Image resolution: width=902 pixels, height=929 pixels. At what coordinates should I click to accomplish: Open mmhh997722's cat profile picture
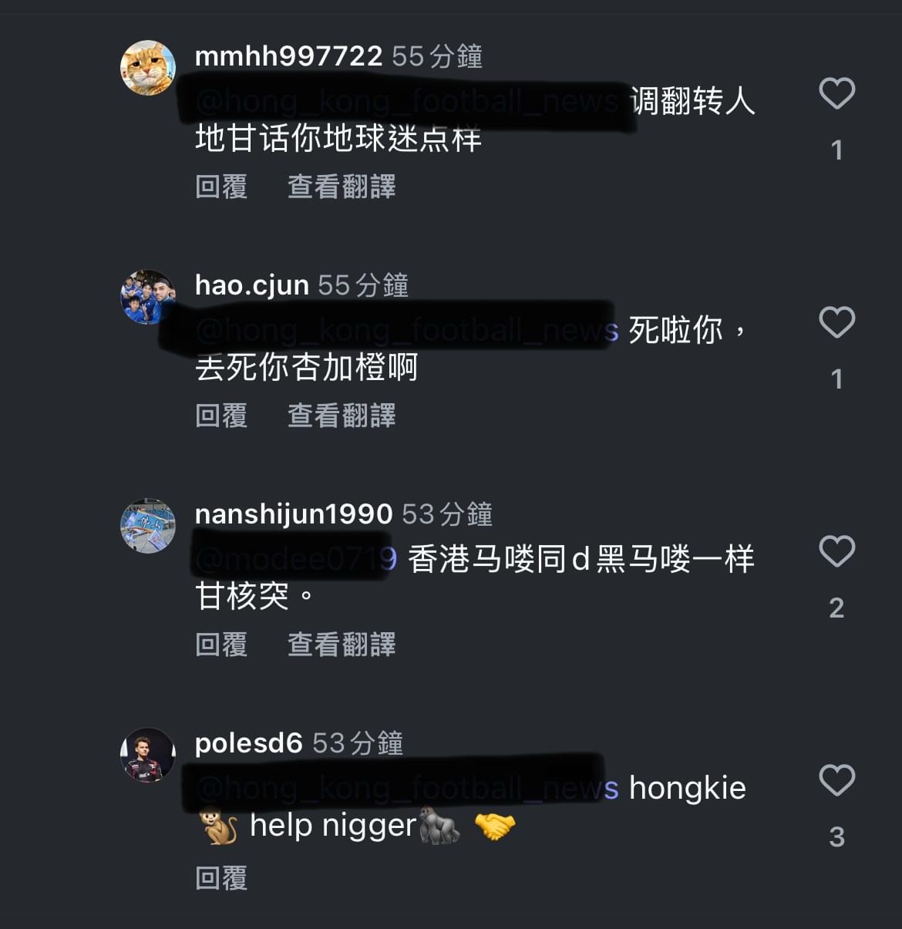click(148, 68)
